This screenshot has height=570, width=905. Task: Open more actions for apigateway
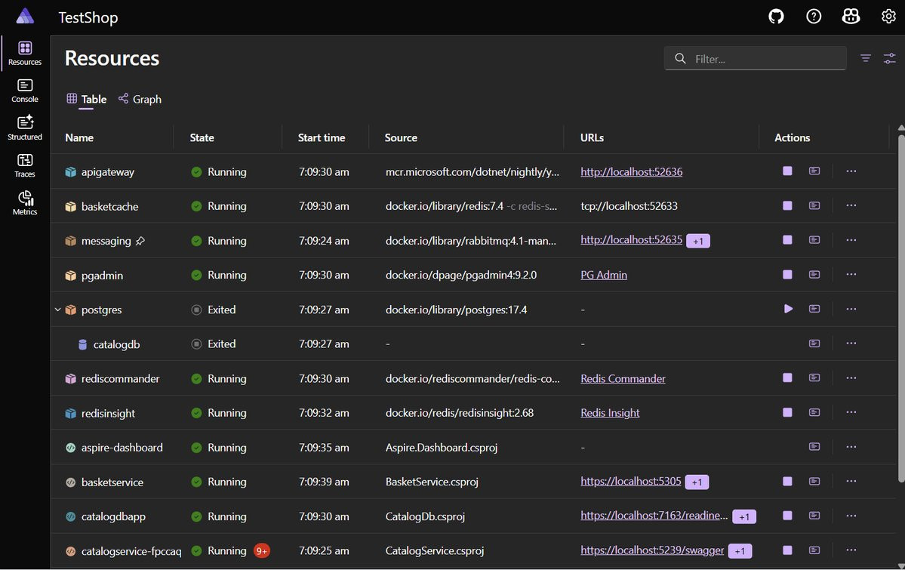[851, 171]
